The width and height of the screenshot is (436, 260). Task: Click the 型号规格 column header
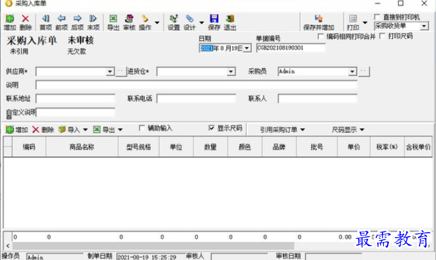[138, 147]
